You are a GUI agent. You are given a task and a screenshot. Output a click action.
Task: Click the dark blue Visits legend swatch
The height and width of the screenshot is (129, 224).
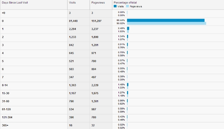pos(115,6)
